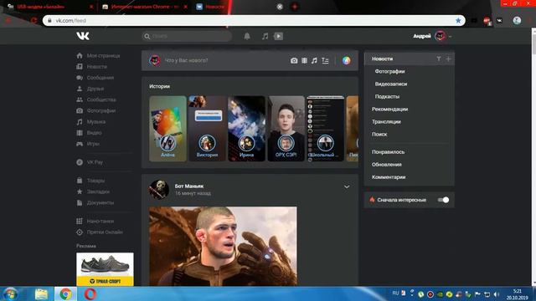The height and width of the screenshot is (301, 536).
Task: Click the search field in VK header
Action: (187, 36)
